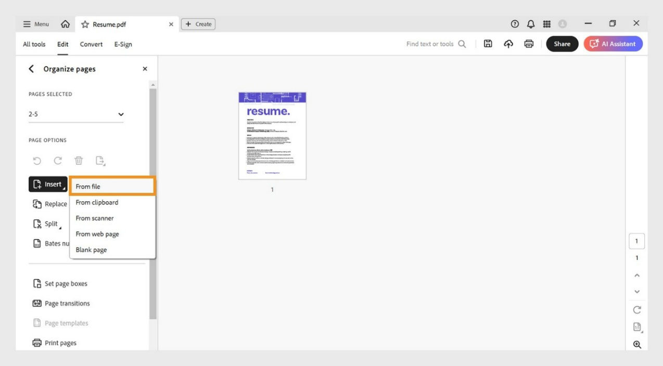This screenshot has width=663, height=366.
Task: Collapse the Organize pages panel with the back chevron
Action: [x=30, y=68]
